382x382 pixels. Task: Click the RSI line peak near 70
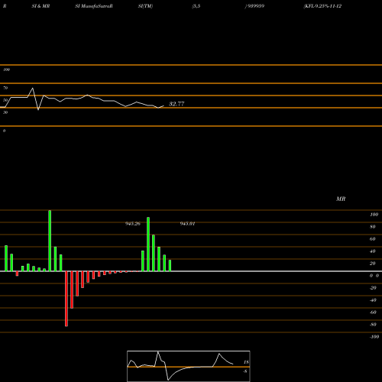coord(32,89)
